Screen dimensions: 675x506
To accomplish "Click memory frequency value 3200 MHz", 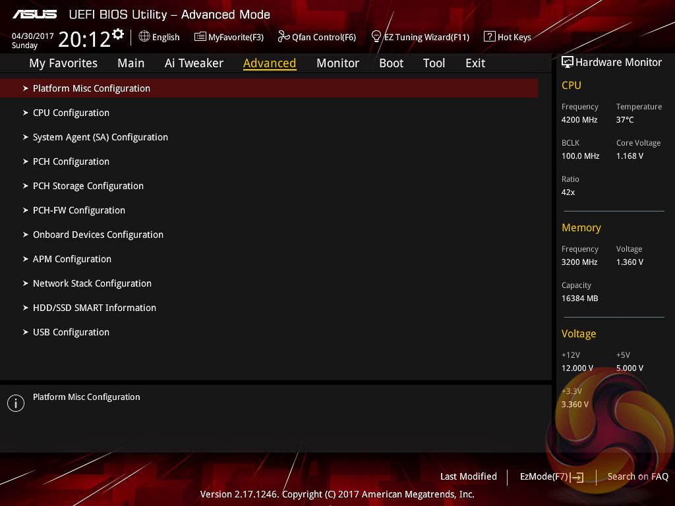I will 579,262.
